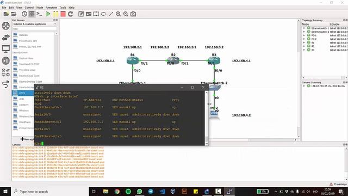Open the Help menu
The image size is (348, 196).
71,8
